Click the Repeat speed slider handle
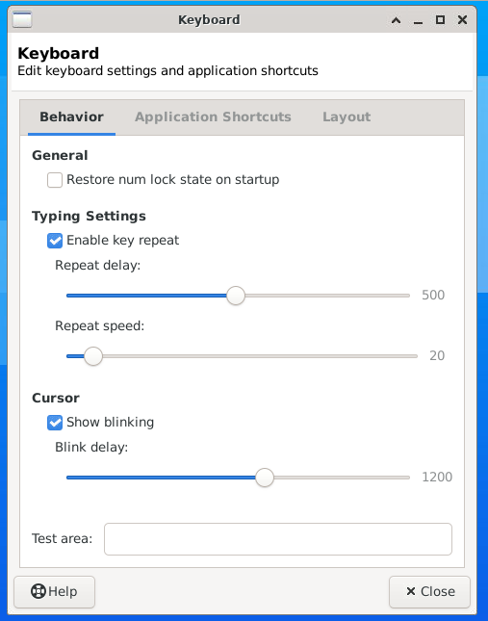 (x=93, y=356)
